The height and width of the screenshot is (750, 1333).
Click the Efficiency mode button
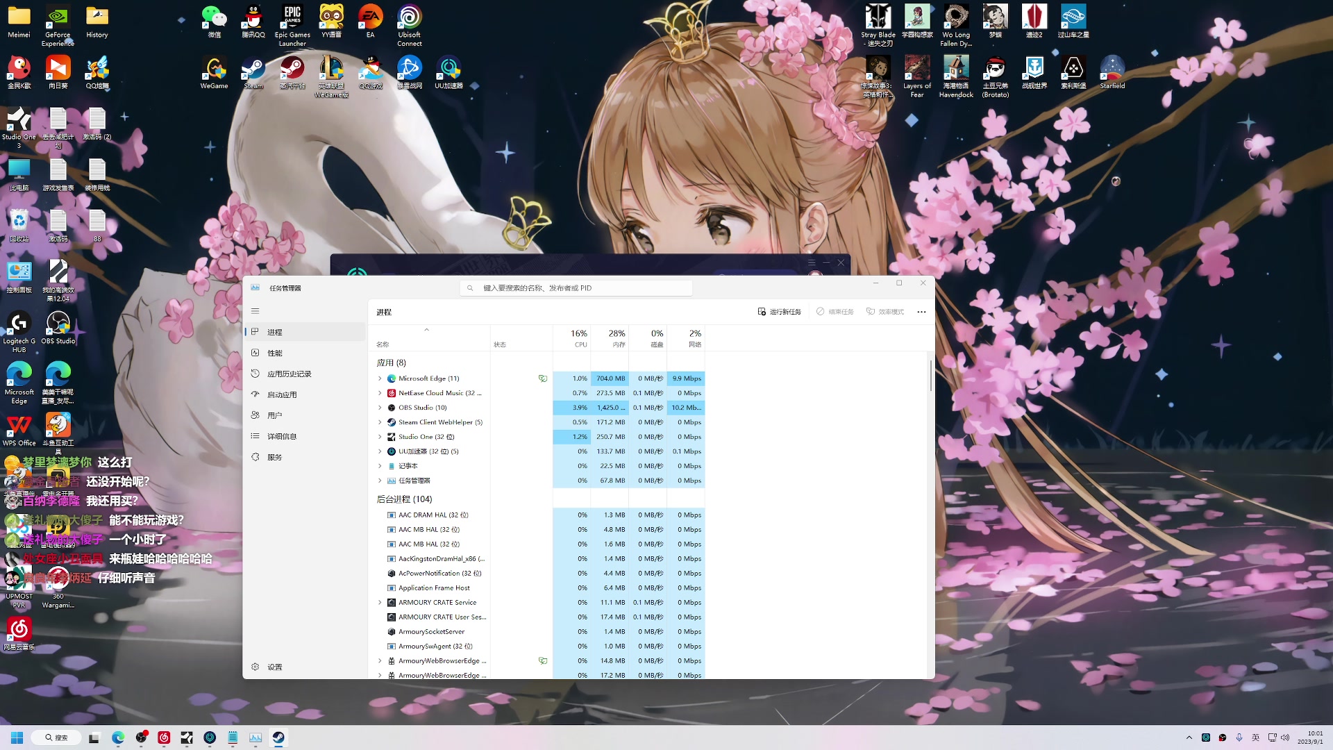pyautogui.click(x=885, y=312)
